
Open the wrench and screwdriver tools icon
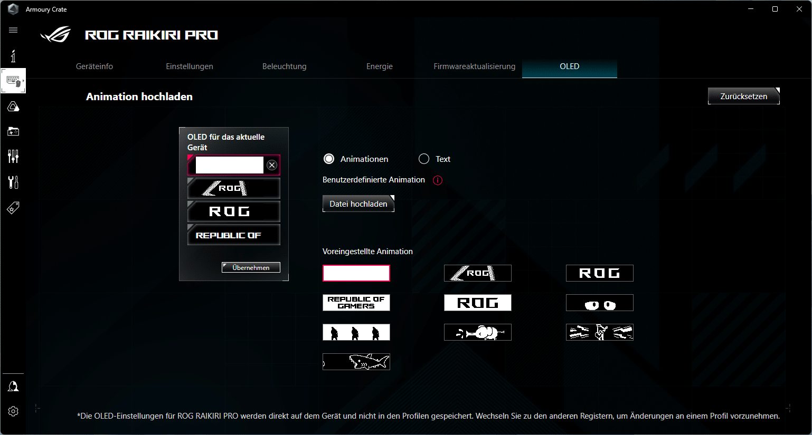pyautogui.click(x=13, y=182)
